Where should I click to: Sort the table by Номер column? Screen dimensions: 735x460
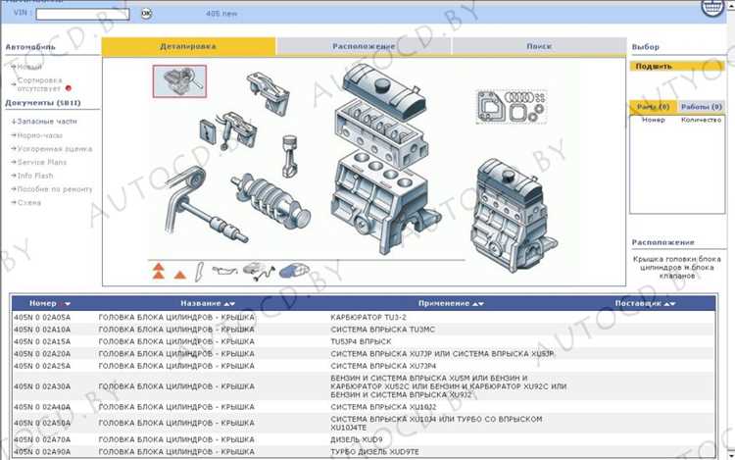[50, 304]
